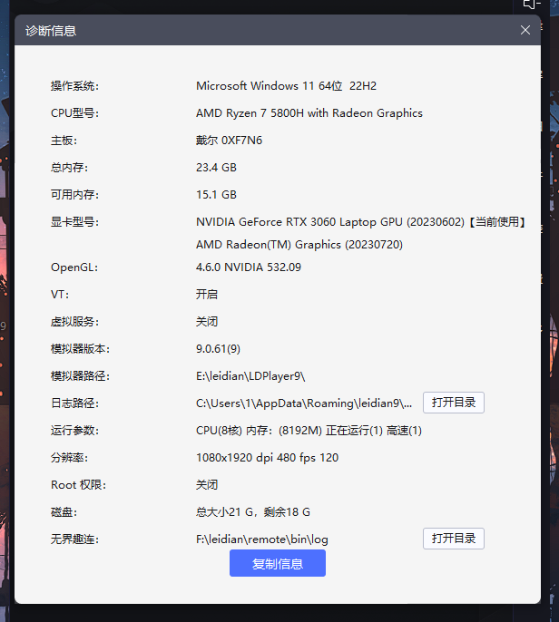Click the E:\leidian\LDPlayer9\ path text
The width and height of the screenshot is (559, 622).
click(250, 376)
